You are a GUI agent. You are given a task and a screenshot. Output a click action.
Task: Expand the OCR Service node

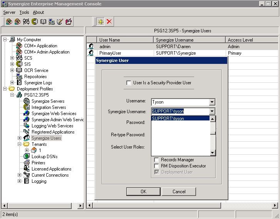click(12, 70)
